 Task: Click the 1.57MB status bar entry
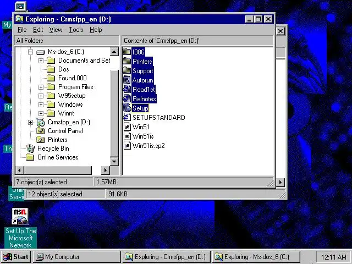[106, 182]
